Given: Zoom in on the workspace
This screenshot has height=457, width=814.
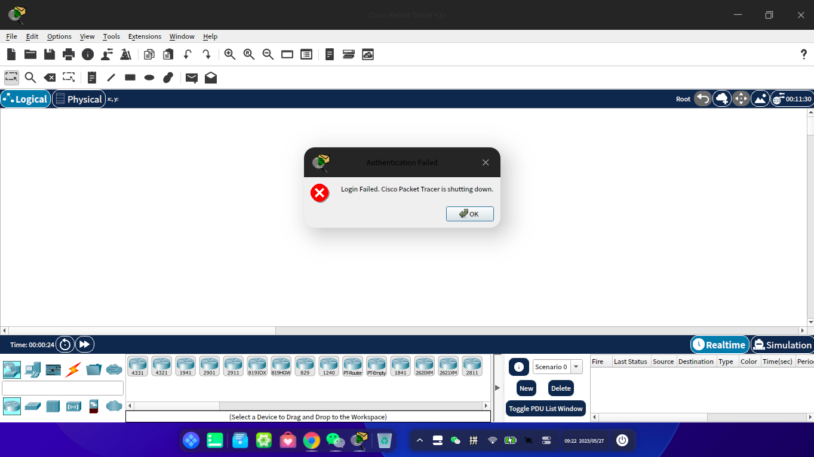Looking at the screenshot, I should (230, 54).
